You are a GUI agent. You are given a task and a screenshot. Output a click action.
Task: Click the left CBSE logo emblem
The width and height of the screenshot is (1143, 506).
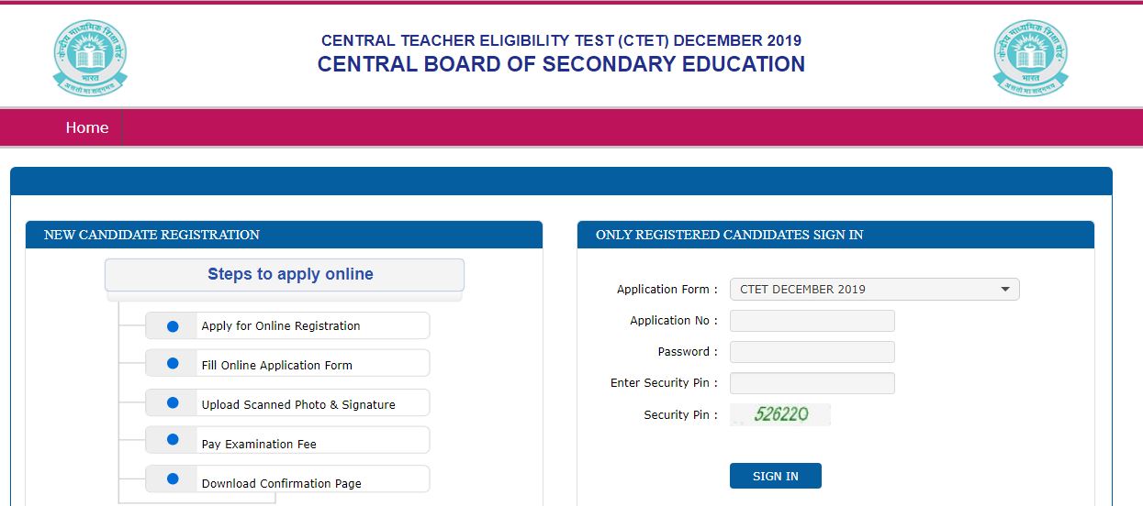coord(89,57)
